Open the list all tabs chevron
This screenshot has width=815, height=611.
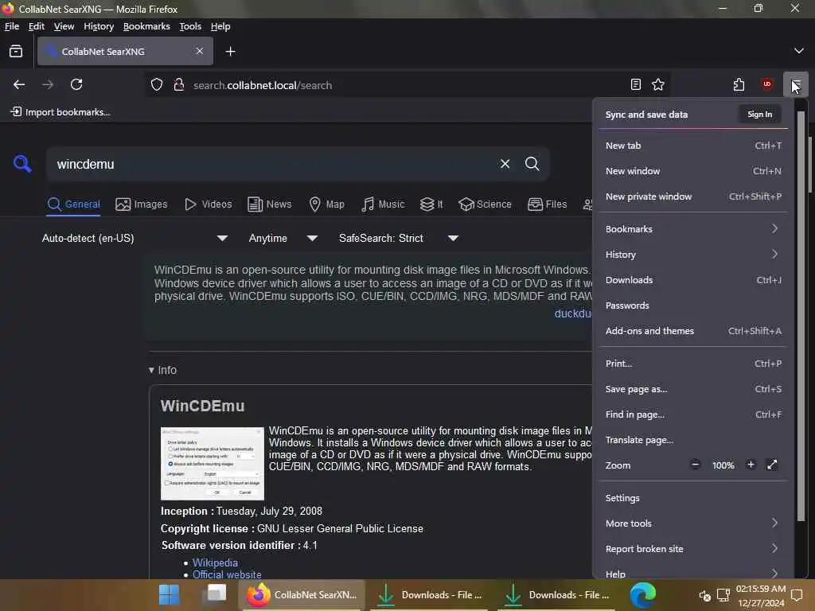point(799,51)
